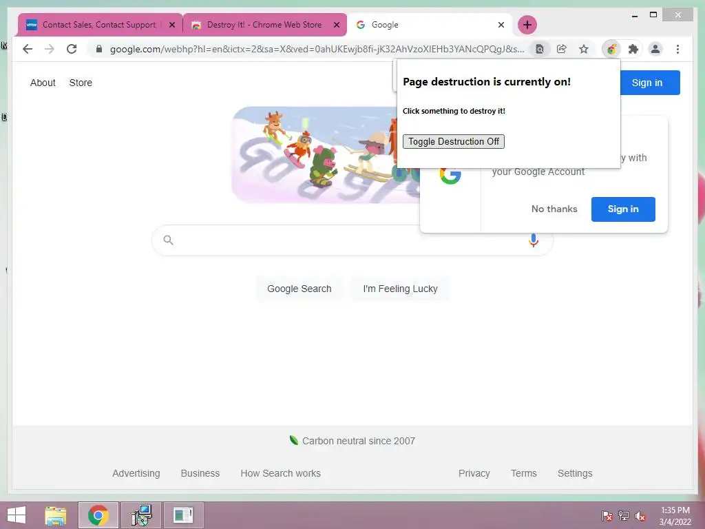Screen dimensions: 705x529
Task: Open the Store link
Action: (x=81, y=83)
